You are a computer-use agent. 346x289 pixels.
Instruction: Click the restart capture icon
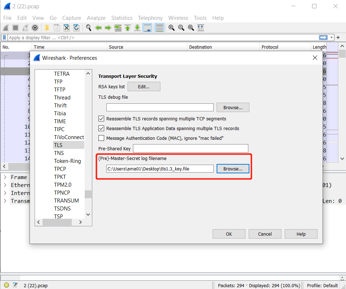click(25, 28)
